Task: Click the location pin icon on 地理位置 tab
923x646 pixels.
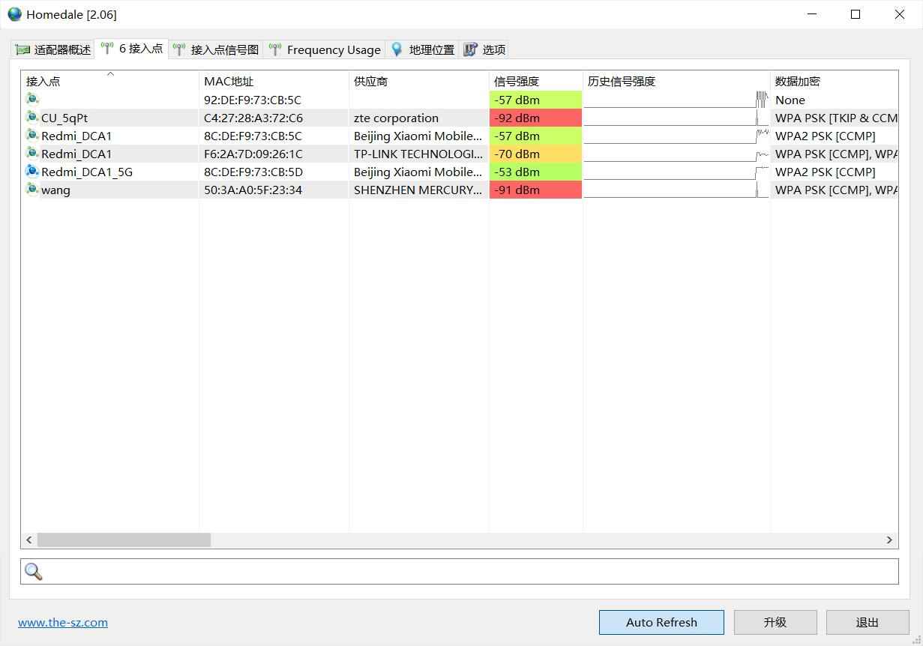Action: click(397, 49)
